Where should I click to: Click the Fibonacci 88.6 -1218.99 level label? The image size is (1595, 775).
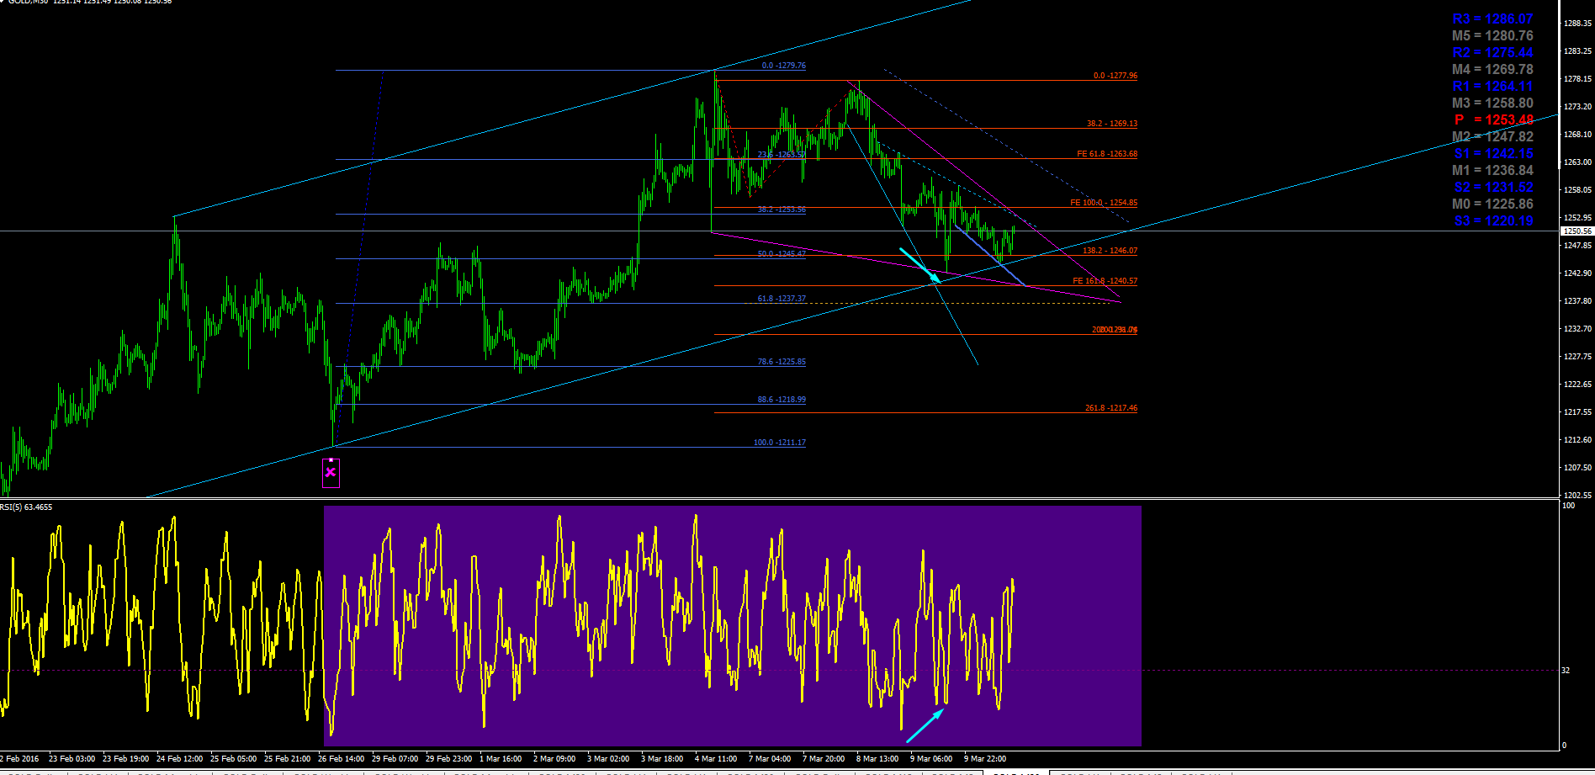point(782,400)
